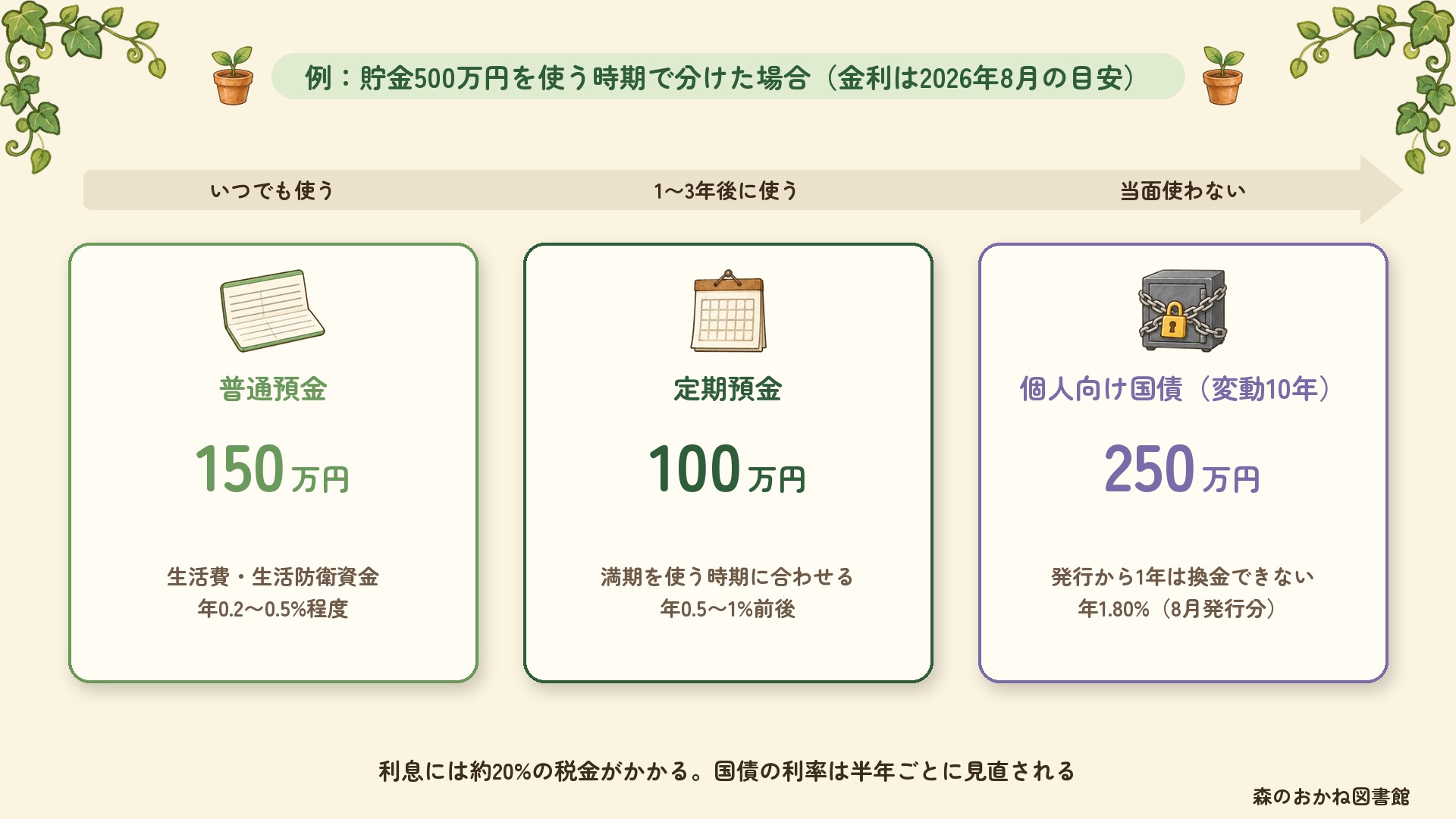Click the 250万円 amount
The width and height of the screenshot is (1456, 819).
click(x=1182, y=469)
